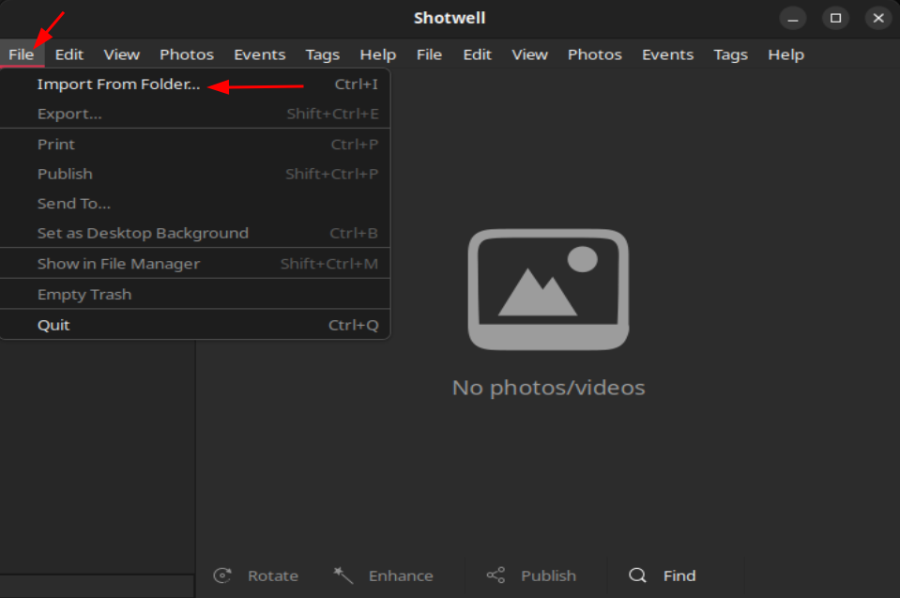Close the Shotwell window
The image size is (900, 598).
tap(878, 19)
